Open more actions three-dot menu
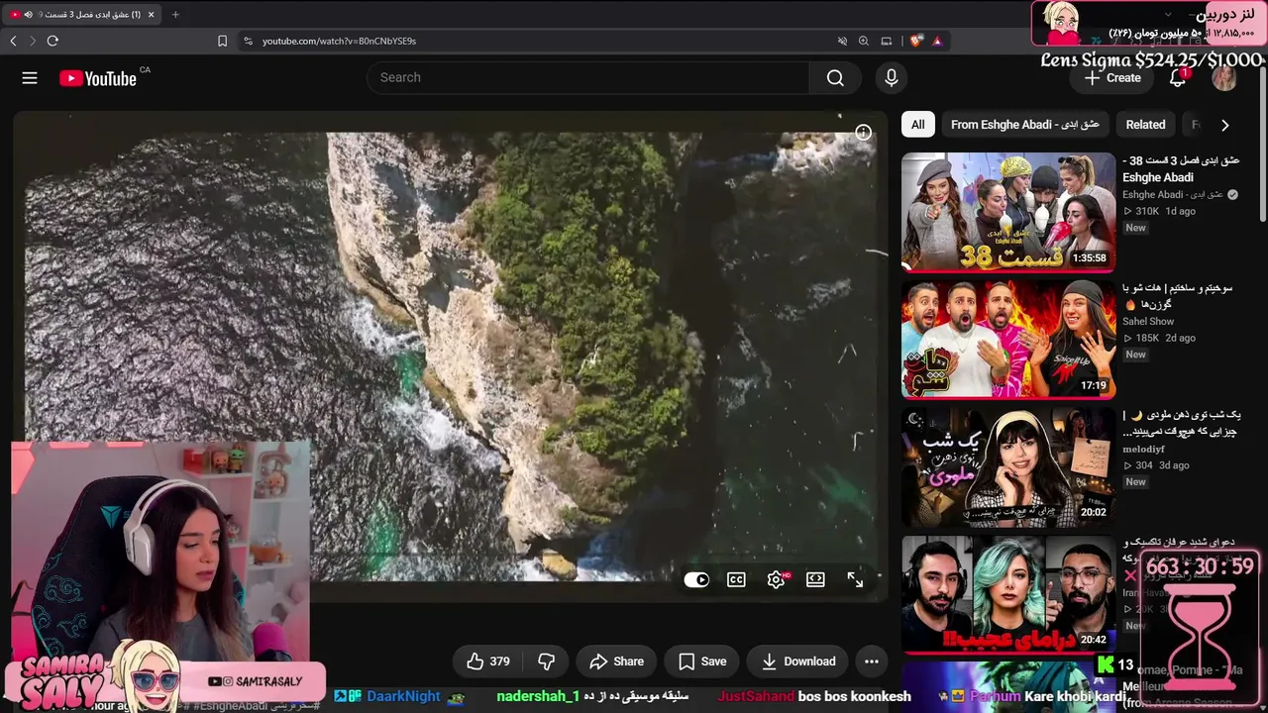The width and height of the screenshot is (1268, 713). click(872, 662)
